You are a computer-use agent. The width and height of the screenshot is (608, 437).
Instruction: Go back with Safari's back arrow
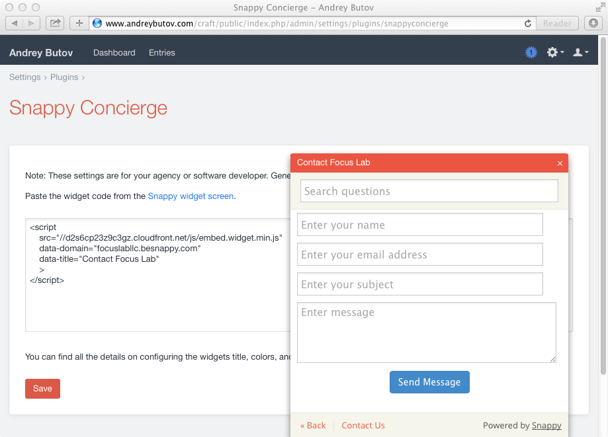pyautogui.click(x=15, y=23)
